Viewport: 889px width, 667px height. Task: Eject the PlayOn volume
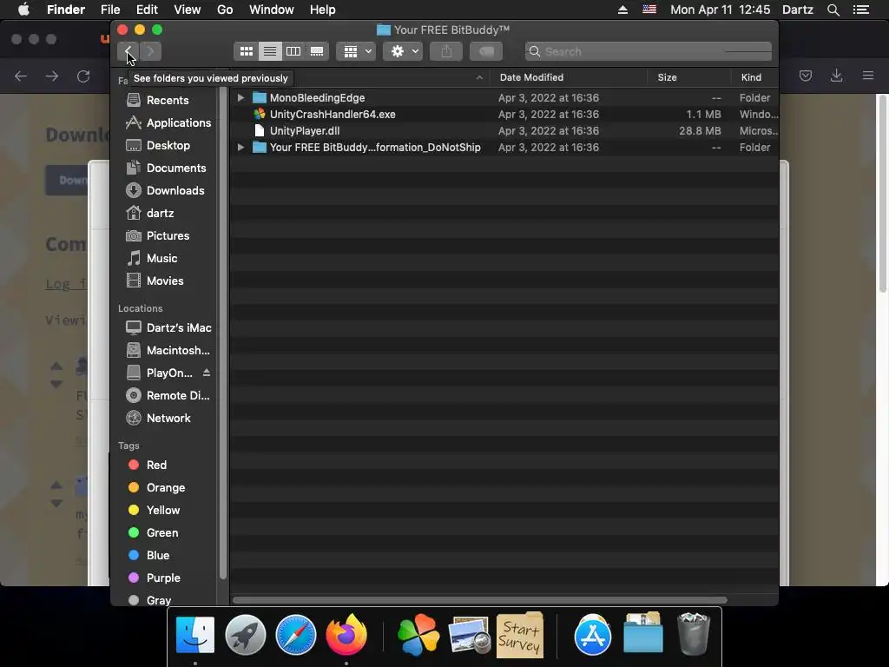207,373
